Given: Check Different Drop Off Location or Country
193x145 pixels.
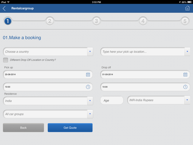Looking at the screenshot, I should 6,60.
